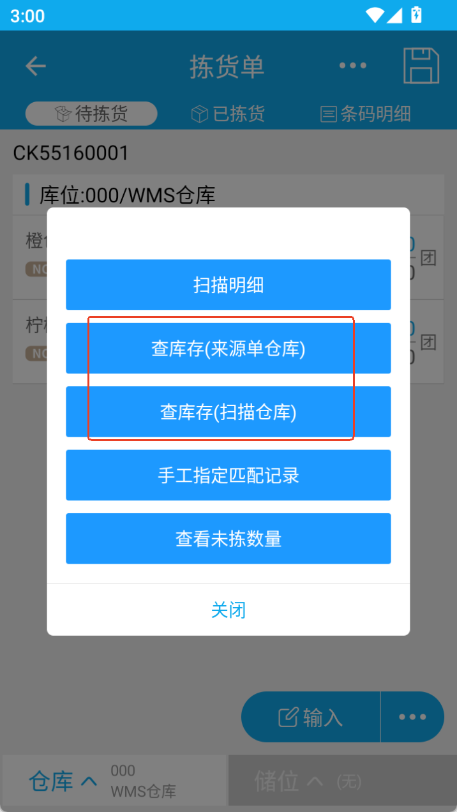Expand the 储位 selector chevron

click(x=315, y=781)
